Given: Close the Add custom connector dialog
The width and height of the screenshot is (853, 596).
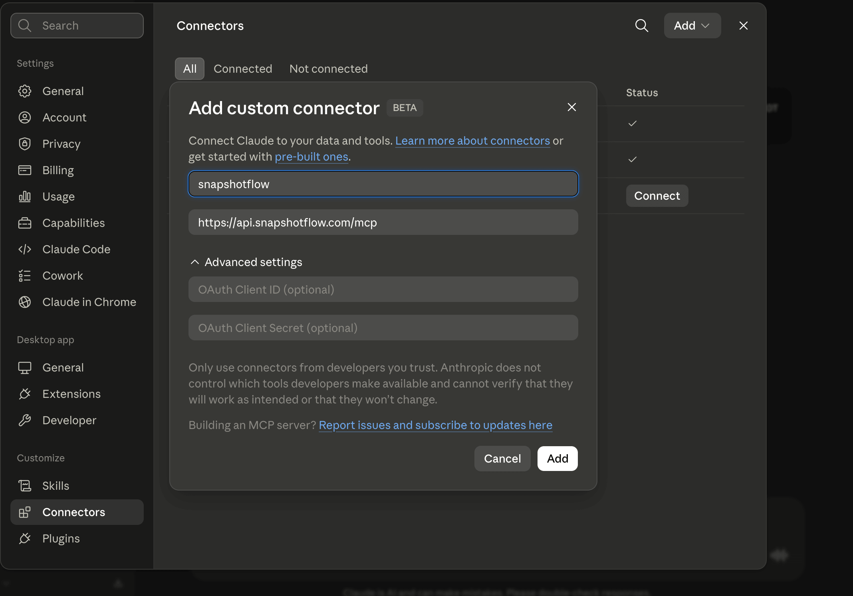Looking at the screenshot, I should point(572,107).
